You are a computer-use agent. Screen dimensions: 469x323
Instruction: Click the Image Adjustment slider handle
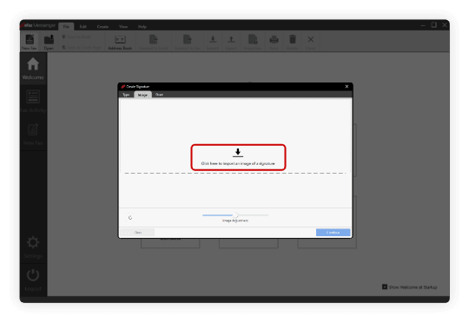235,215
